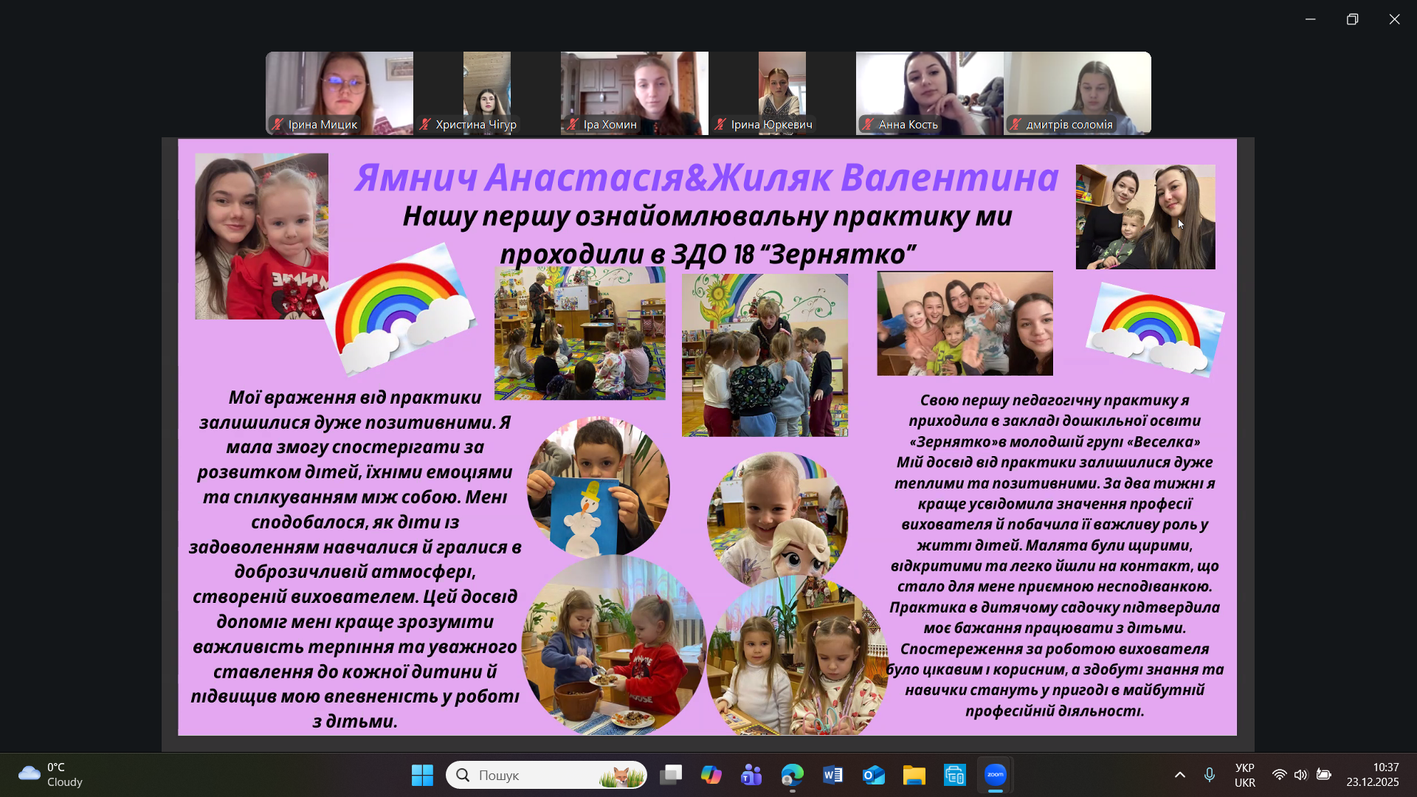
Task: Open Zoom app in taskbar
Action: coord(995,775)
